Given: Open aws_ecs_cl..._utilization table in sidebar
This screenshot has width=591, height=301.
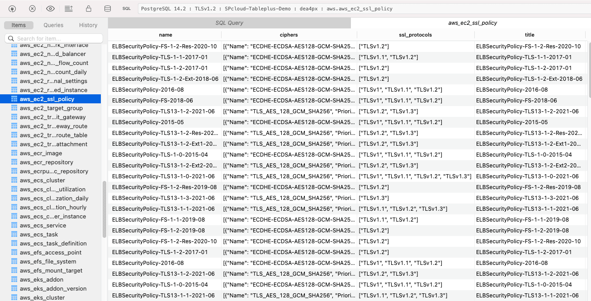Looking at the screenshot, I should click(53, 190).
